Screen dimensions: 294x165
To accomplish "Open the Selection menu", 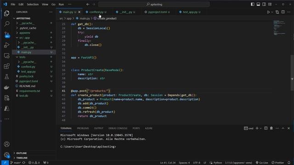I will tap(33, 4).
